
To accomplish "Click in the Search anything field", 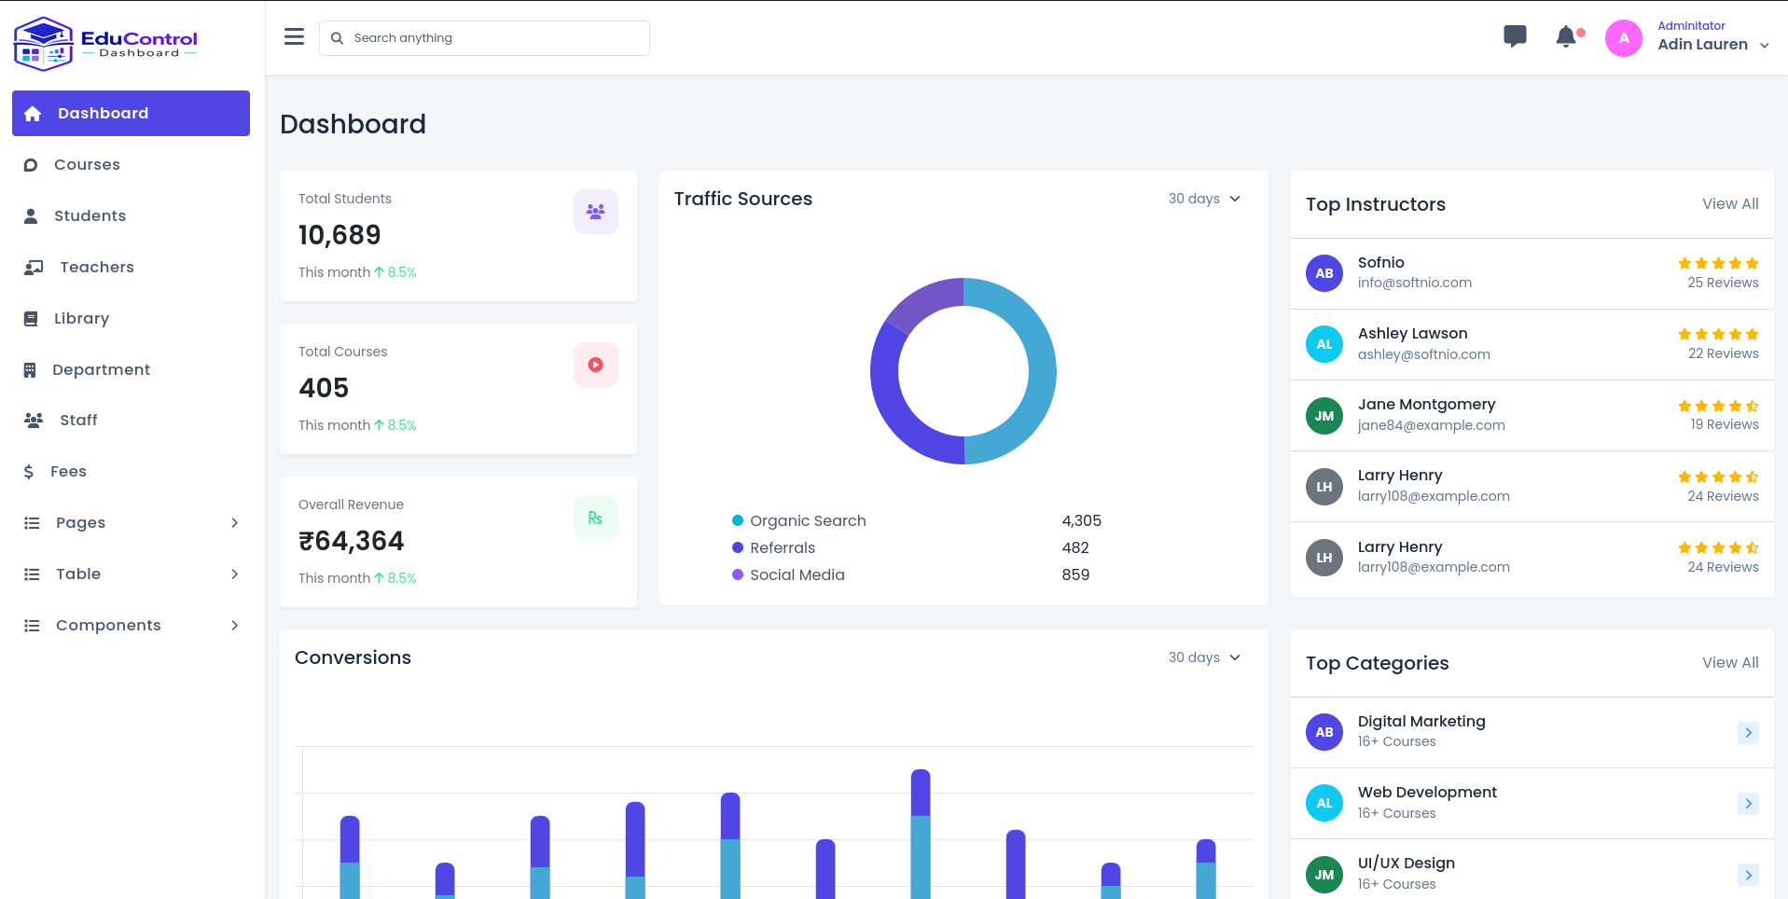I will [x=484, y=38].
